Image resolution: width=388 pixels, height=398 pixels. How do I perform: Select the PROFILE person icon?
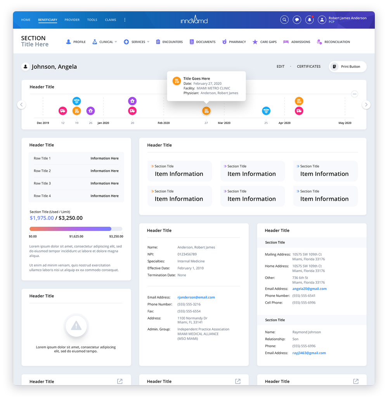pyautogui.click(x=68, y=41)
